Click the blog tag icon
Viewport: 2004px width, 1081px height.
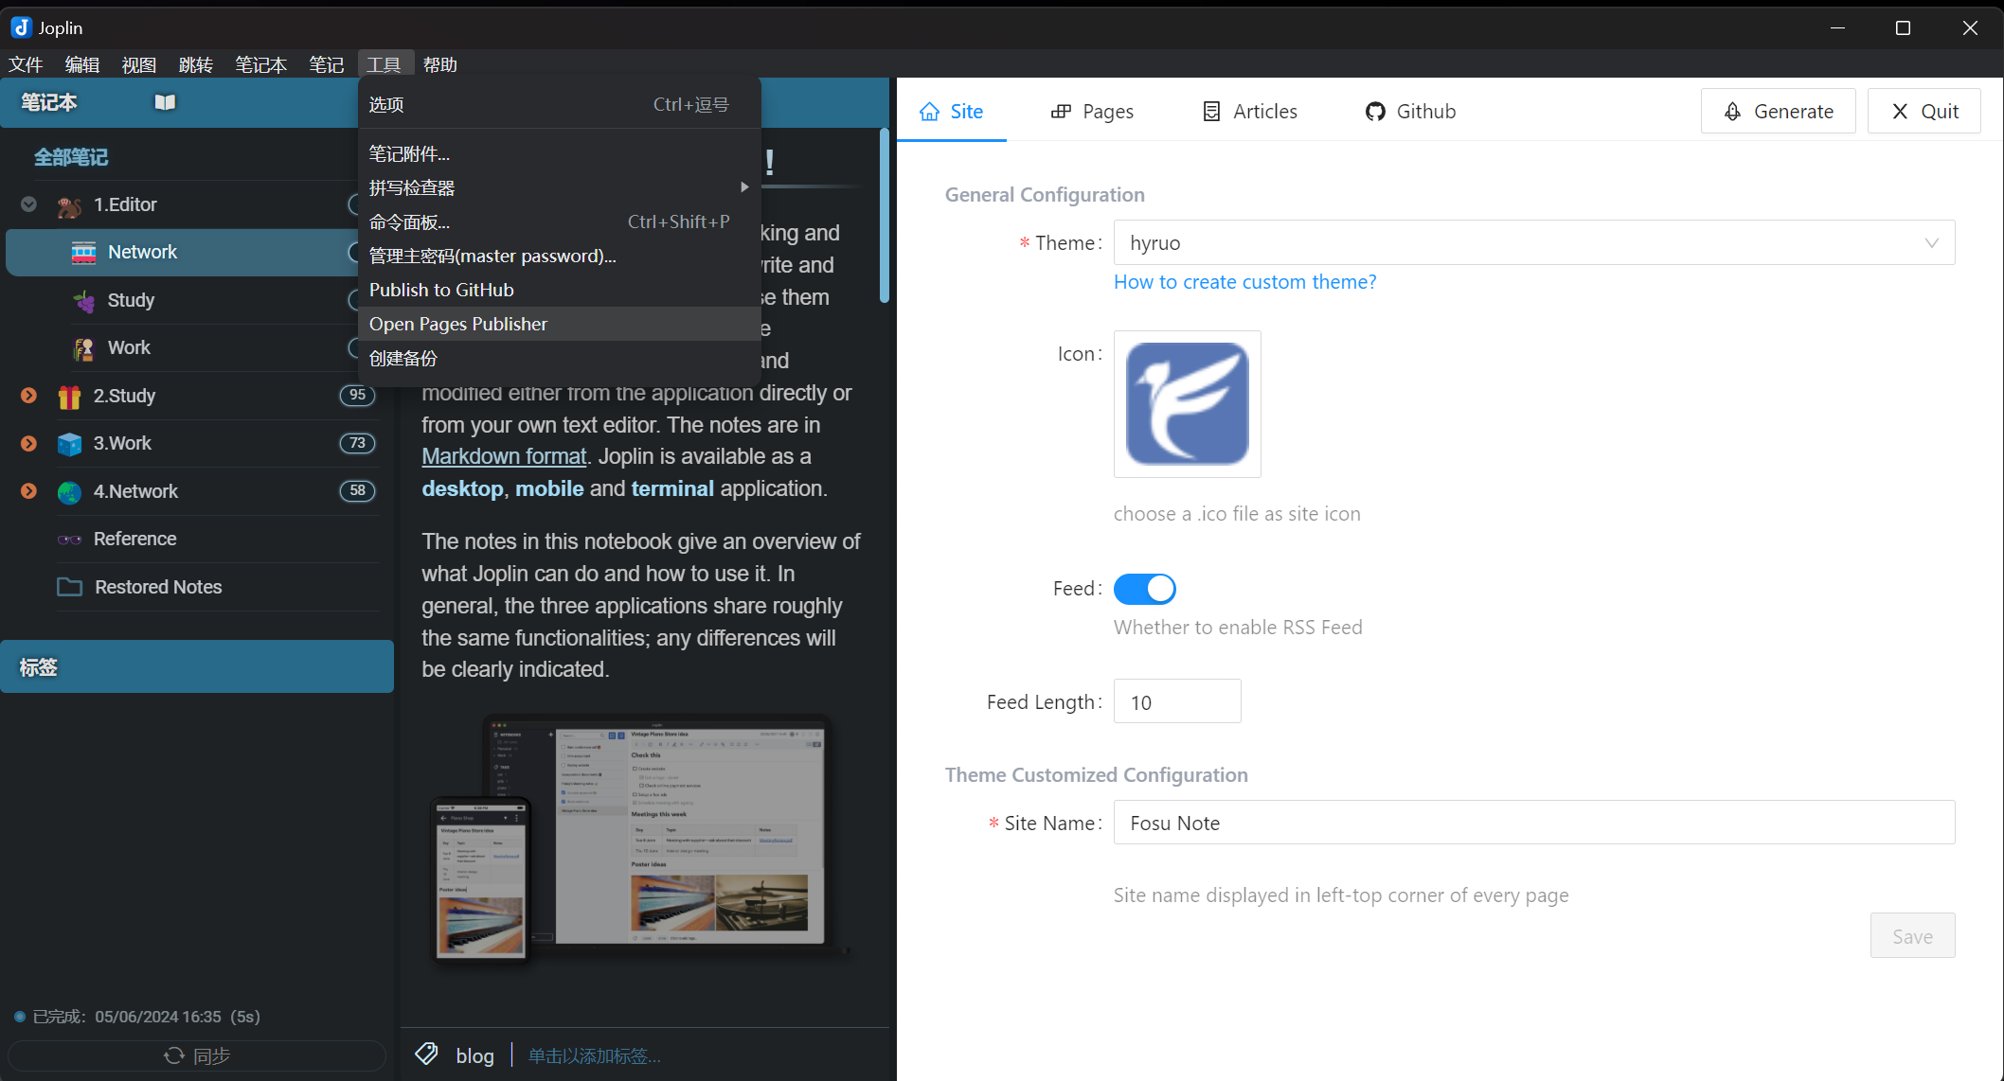coord(427,1052)
